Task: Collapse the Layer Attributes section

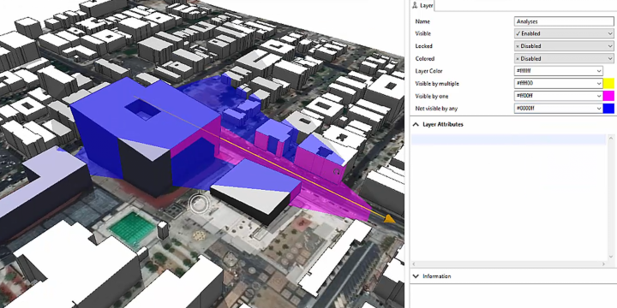Action: tap(416, 125)
